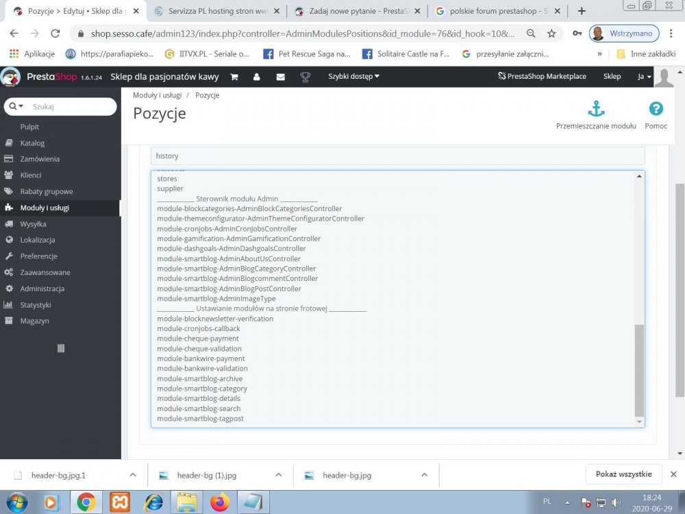The image size is (685, 514).
Task: Expand header-bg (1).jpg download options
Action: tap(278, 475)
